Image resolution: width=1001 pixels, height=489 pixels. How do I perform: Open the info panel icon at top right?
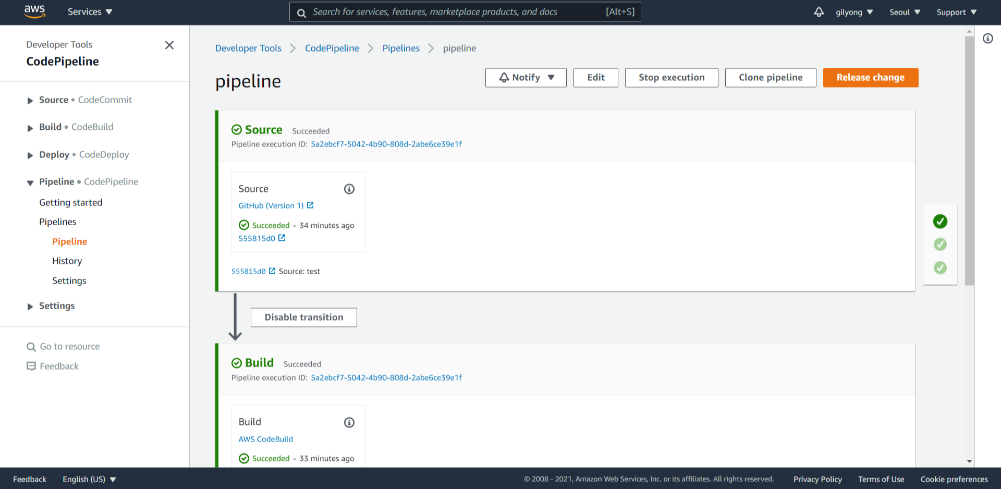(988, 39)
